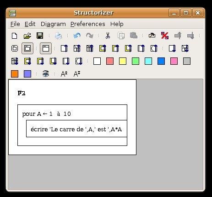Select the loop 'pour A ← 1 à 10'
Viewport: 212px width, 197px height.
click(46, 114)
